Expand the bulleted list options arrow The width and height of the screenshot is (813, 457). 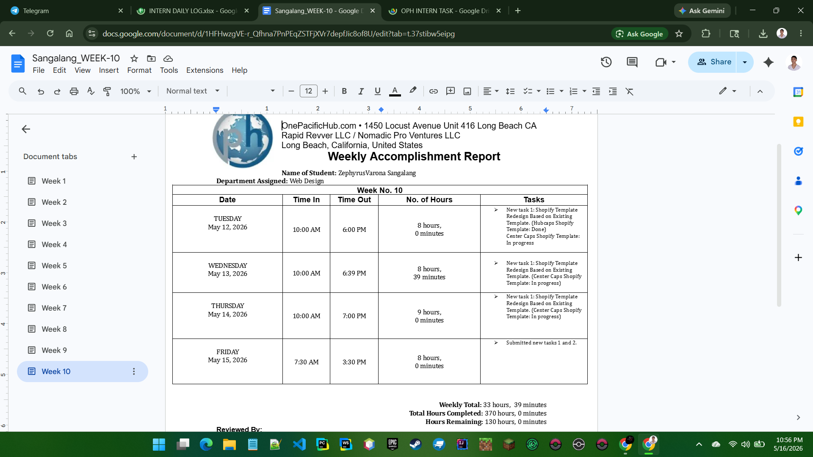(561, 91)
